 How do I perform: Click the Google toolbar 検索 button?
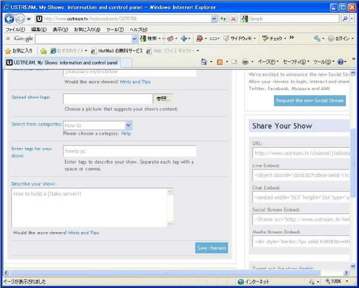coord(148,38)
